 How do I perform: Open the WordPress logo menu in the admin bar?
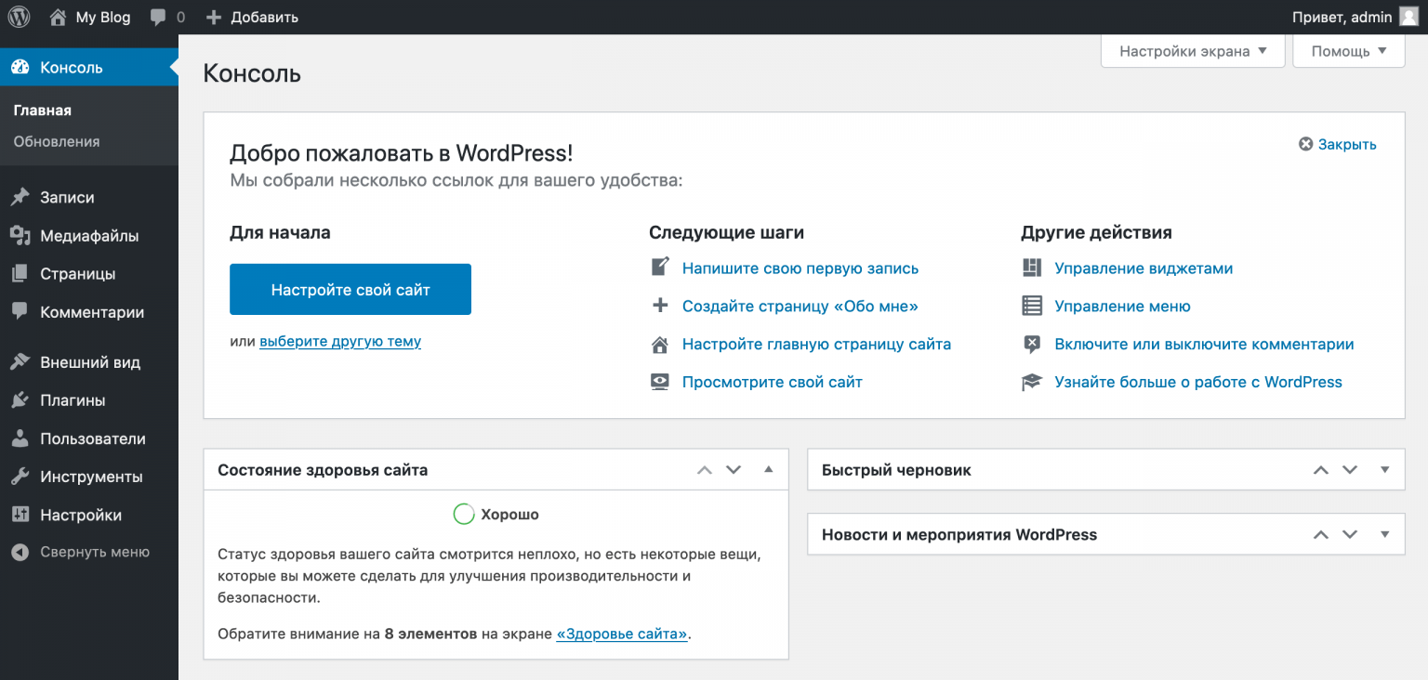click(x=19, y=16)
